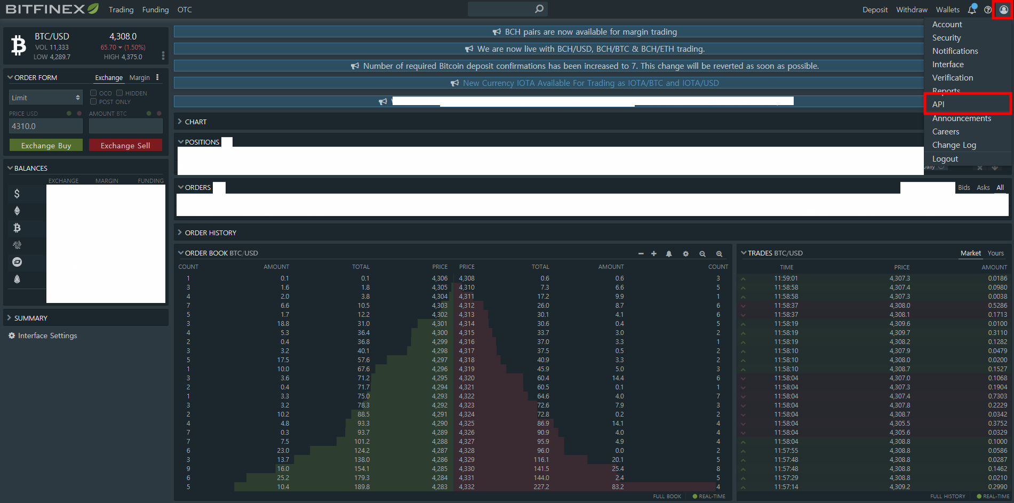Open the help question mark icon

click(988, 10)
